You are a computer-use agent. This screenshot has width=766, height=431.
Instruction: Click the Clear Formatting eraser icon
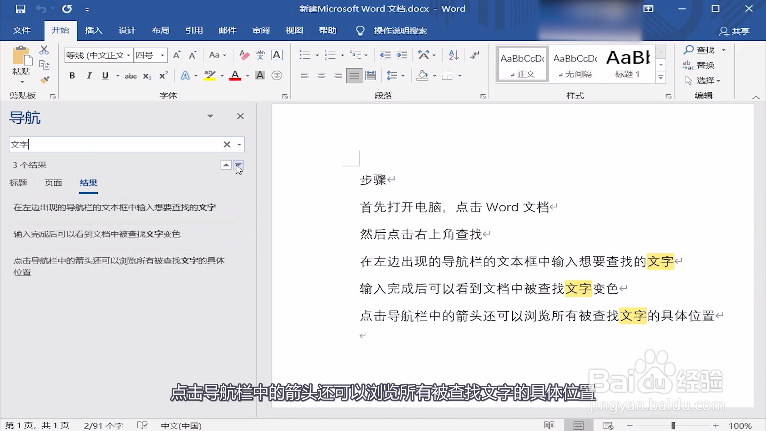(x=244, y=55)
